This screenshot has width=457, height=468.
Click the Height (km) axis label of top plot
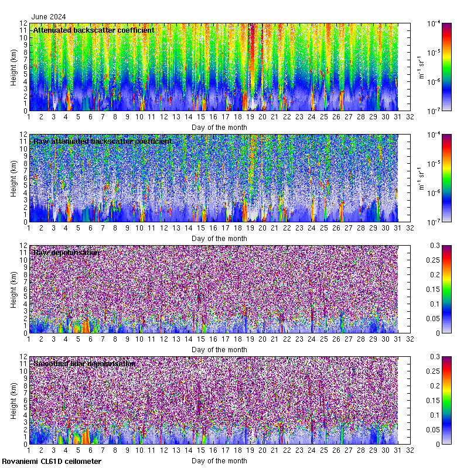pos(13,67)
